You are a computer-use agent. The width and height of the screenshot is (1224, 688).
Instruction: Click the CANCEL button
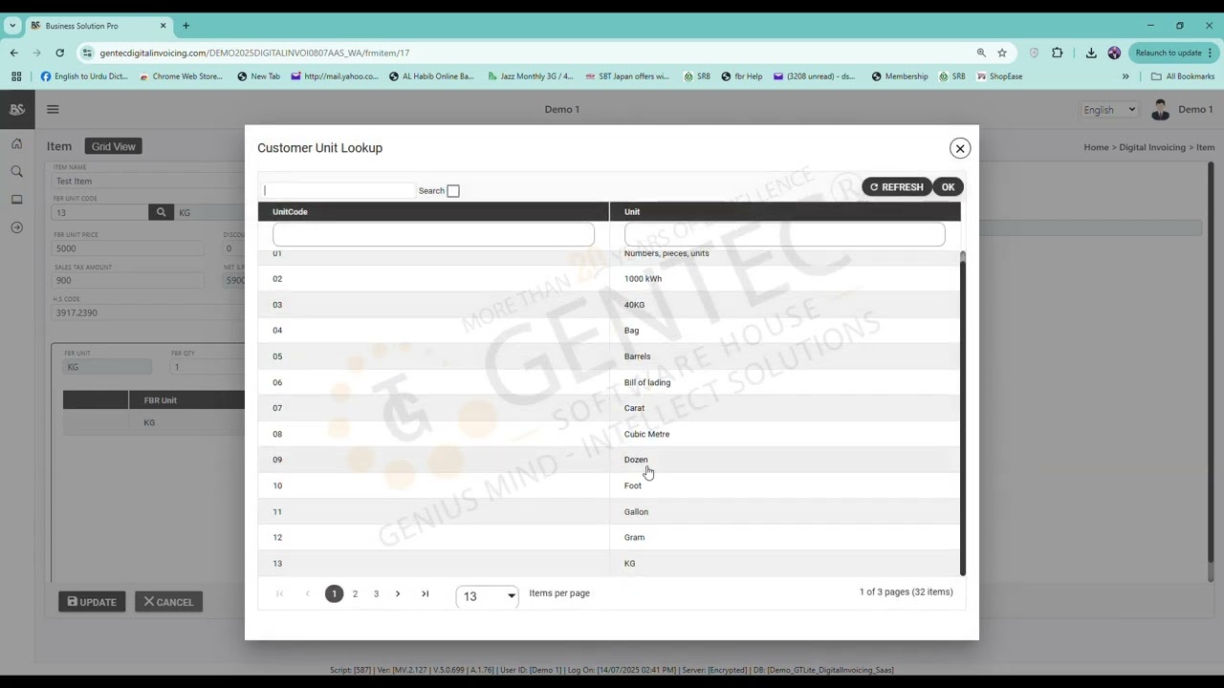coord(169,602)
